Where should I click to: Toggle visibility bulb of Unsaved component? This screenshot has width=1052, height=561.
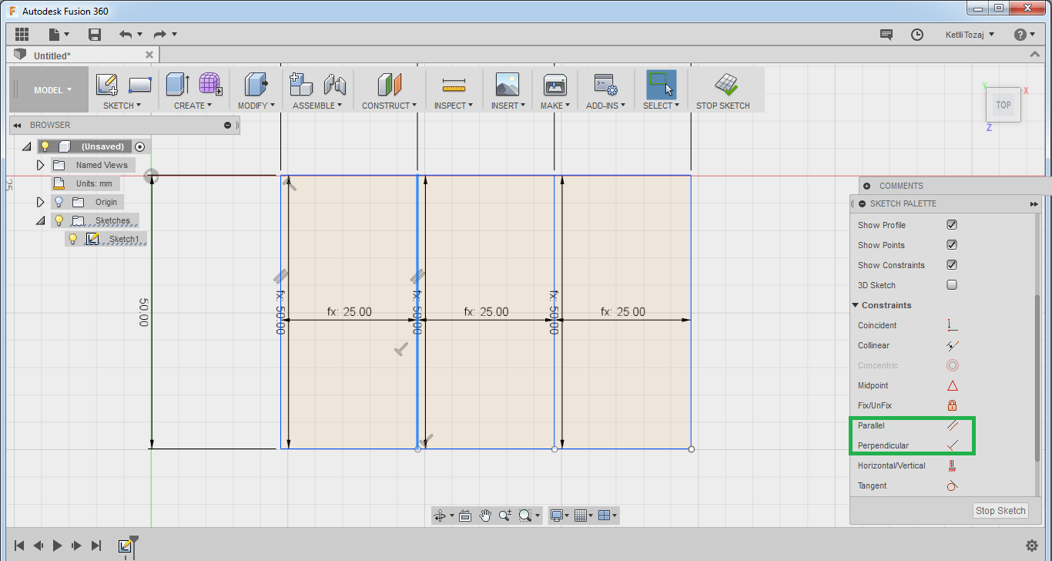click(x=45, y=146)
